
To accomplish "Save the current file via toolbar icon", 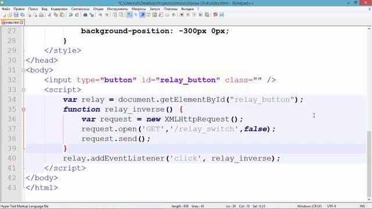I will 16,15.
